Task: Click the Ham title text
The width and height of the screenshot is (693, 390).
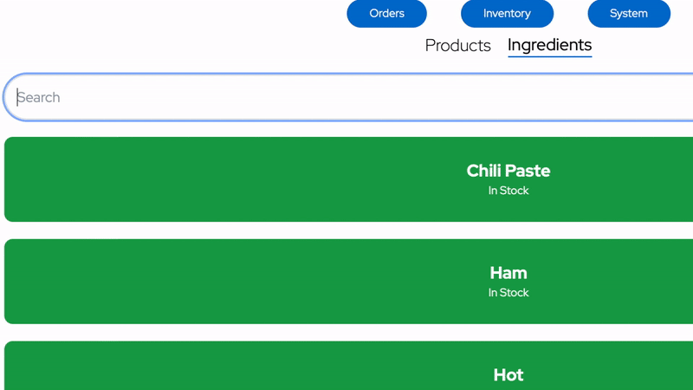Action: [508, 273]
